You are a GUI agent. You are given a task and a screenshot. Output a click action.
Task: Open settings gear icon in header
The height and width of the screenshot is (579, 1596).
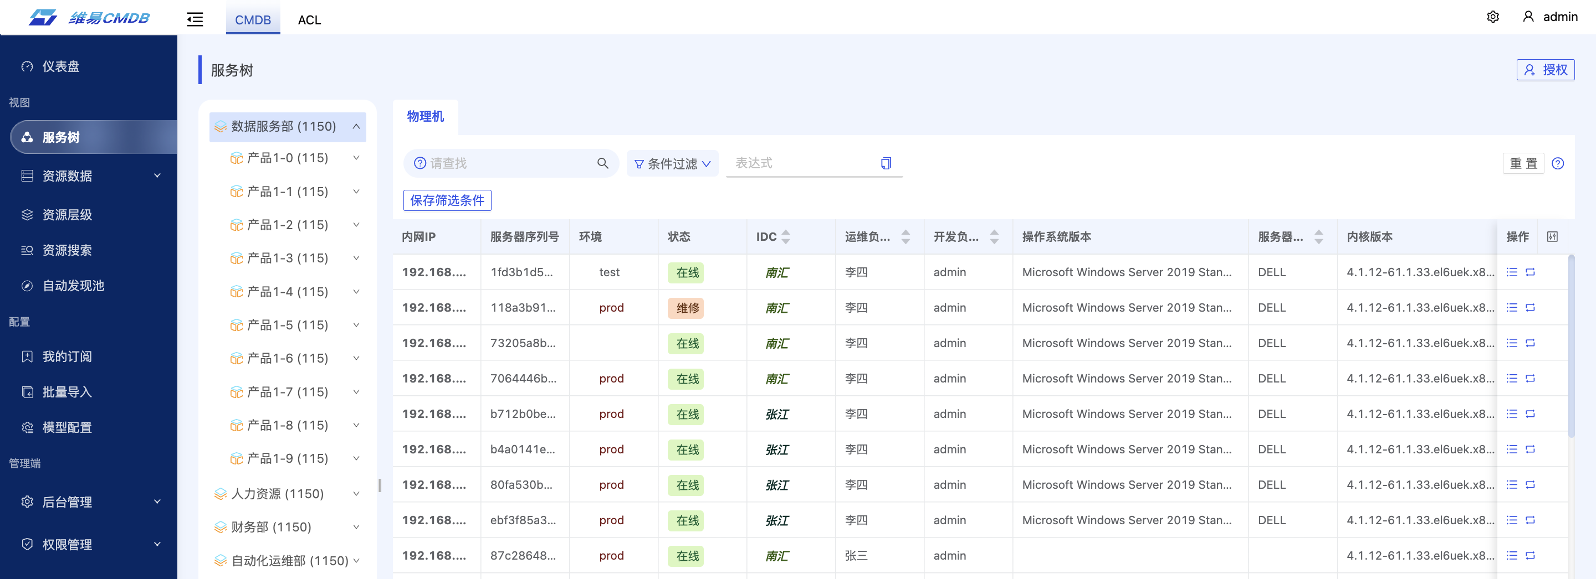[1492, 17]
